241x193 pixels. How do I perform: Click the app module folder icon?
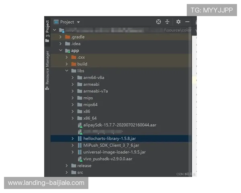(x=67, y=51)
